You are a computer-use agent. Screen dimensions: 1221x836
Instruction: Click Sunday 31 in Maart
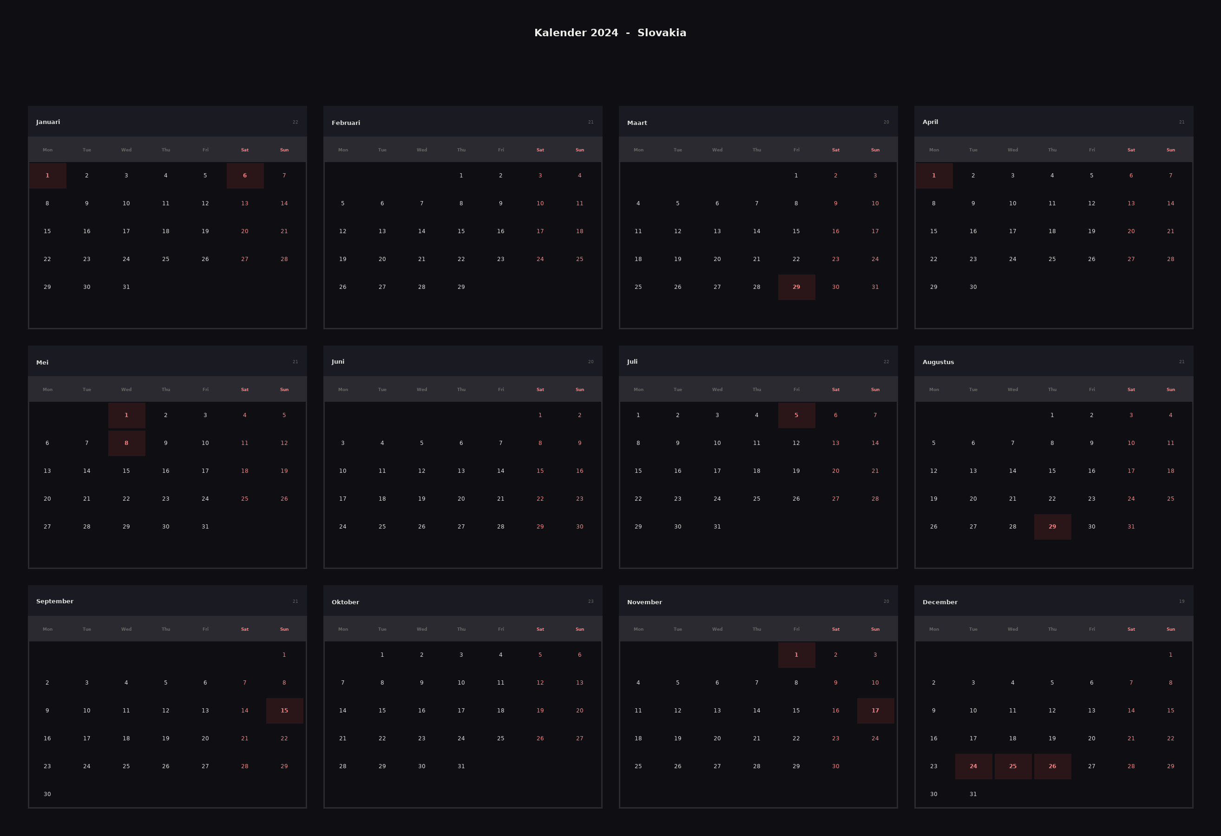pos(875,287)
